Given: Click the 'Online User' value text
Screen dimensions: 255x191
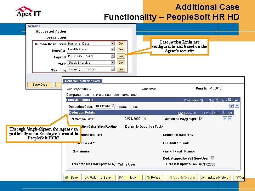Looking at the screenshot, I should click(x=126, y=164).
